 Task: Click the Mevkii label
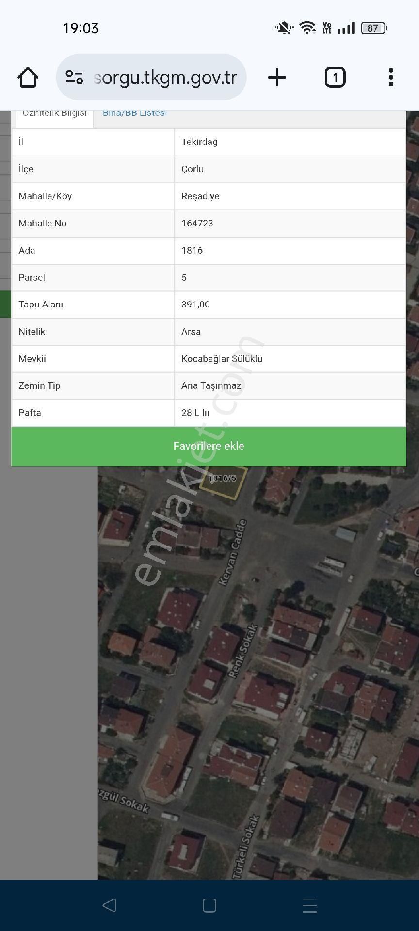coord(32,359)
